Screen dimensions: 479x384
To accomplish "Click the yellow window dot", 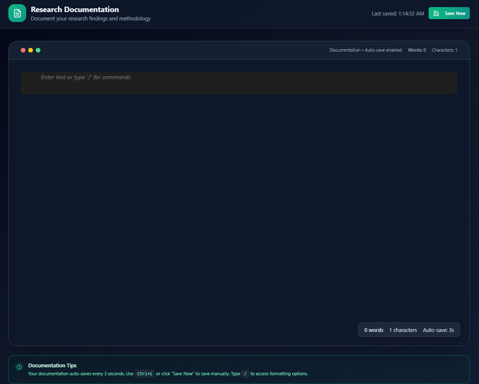I will (30, 50).
